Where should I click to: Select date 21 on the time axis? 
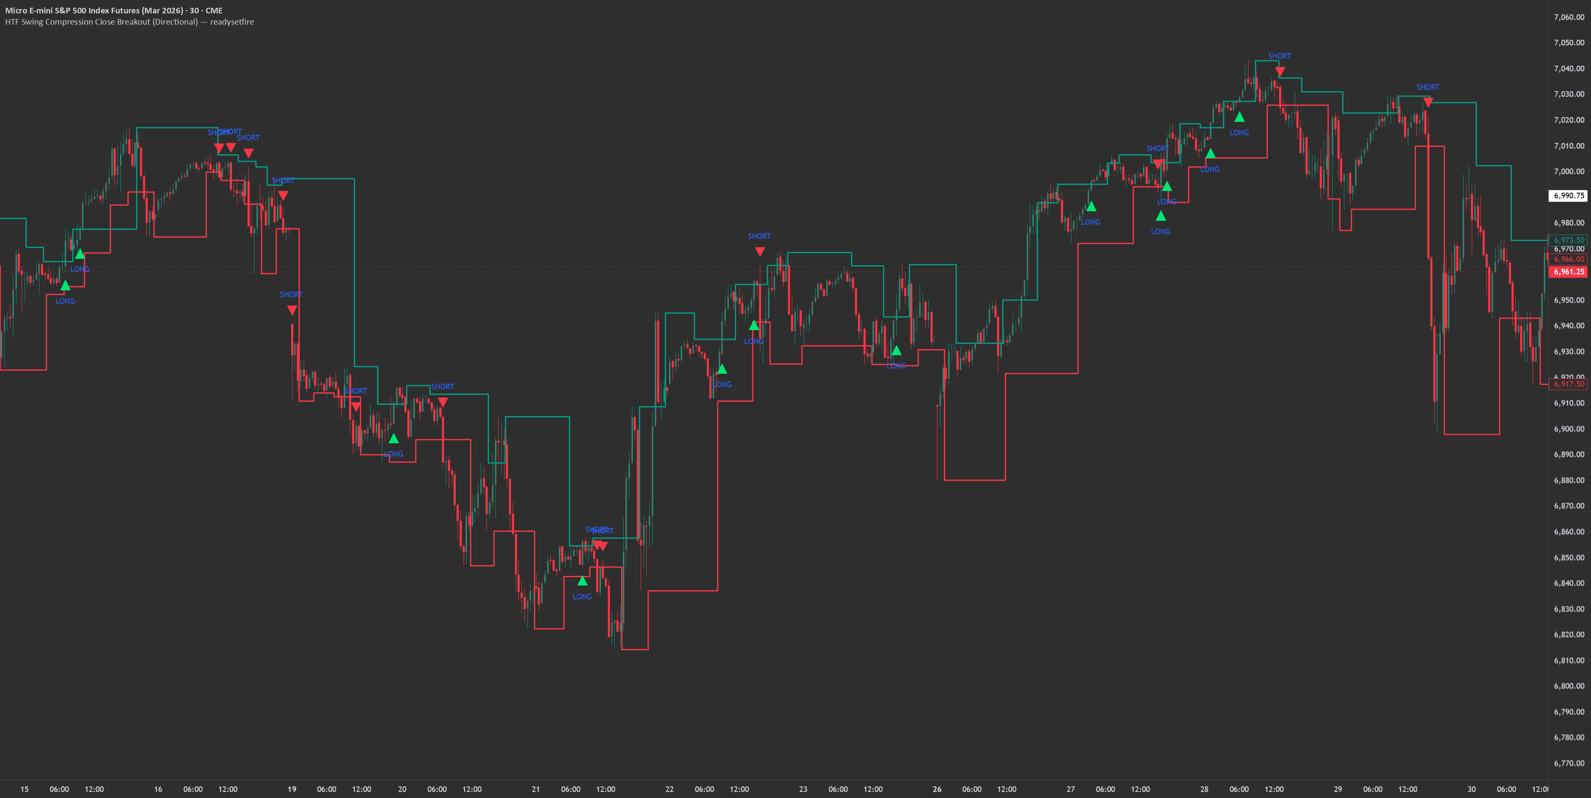coord(536,789)
